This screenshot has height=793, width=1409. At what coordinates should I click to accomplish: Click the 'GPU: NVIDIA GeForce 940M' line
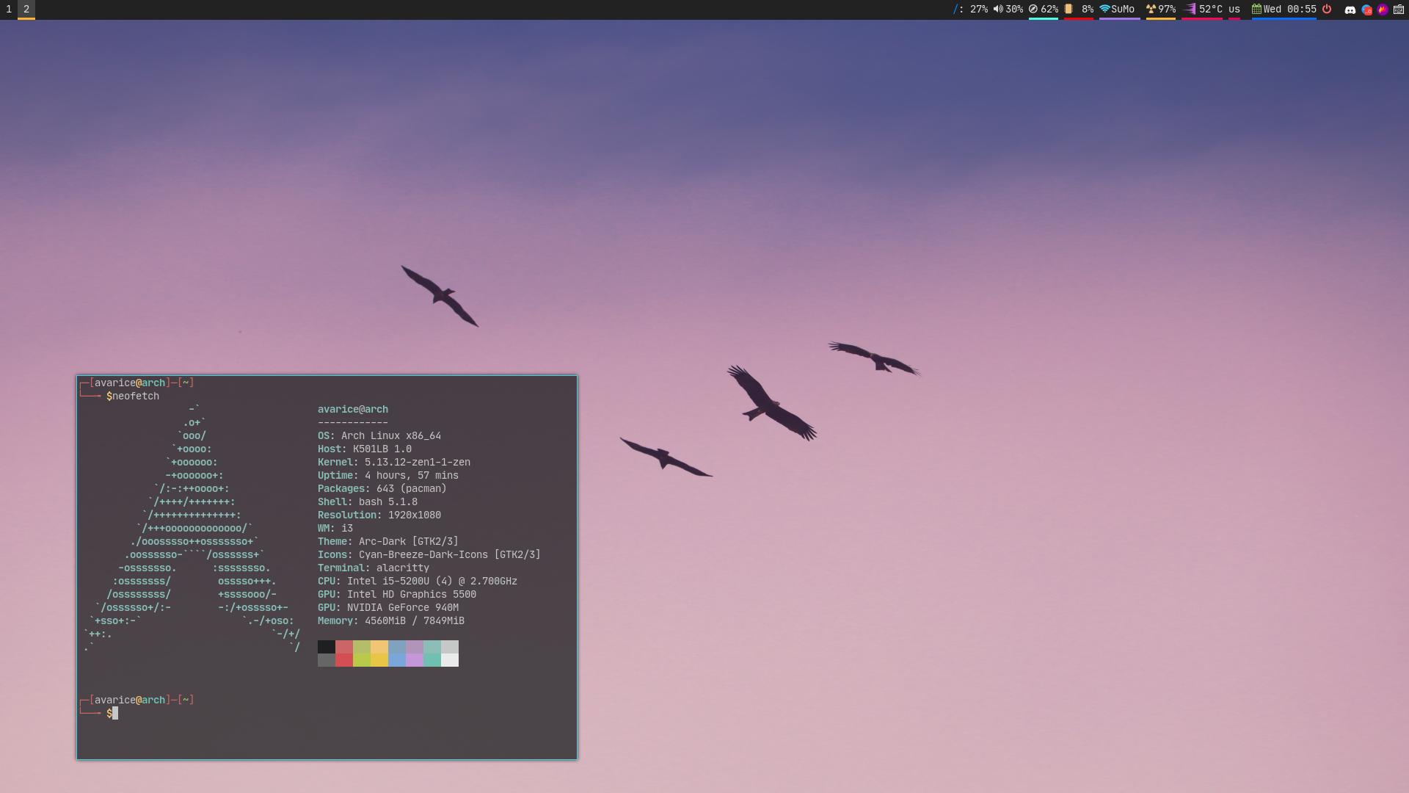[388, 608]
